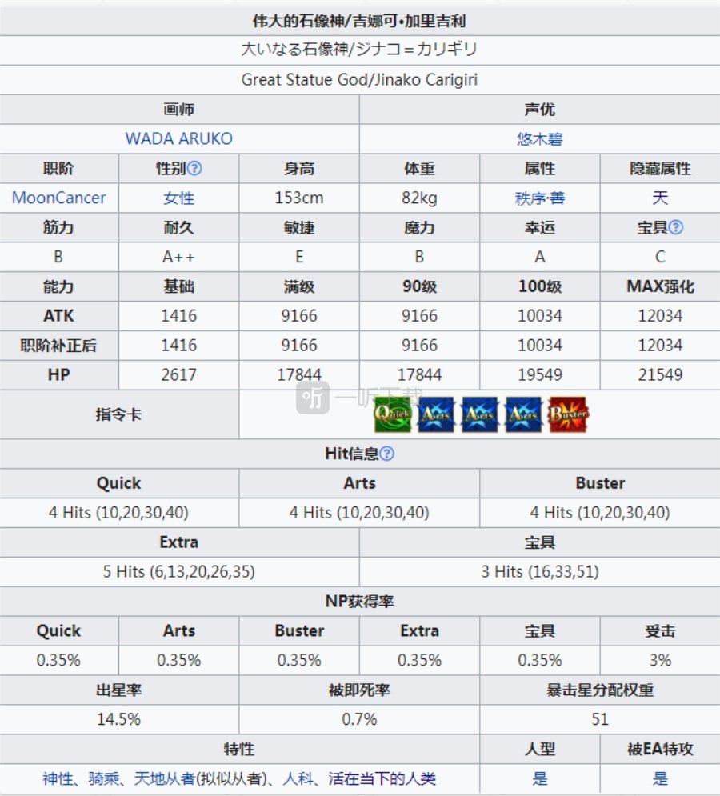Click the endurance rank A++

click(178, 257)
